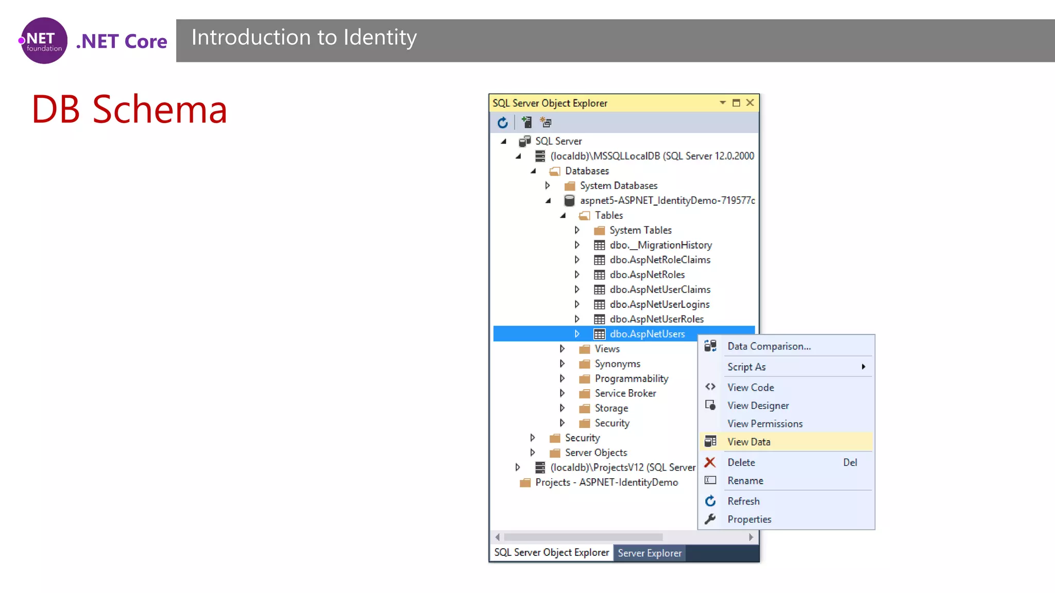The width and height of the screenshot is (1055, 593).
Task: Click the .NET Foundation logo
Action: (43, 41)
